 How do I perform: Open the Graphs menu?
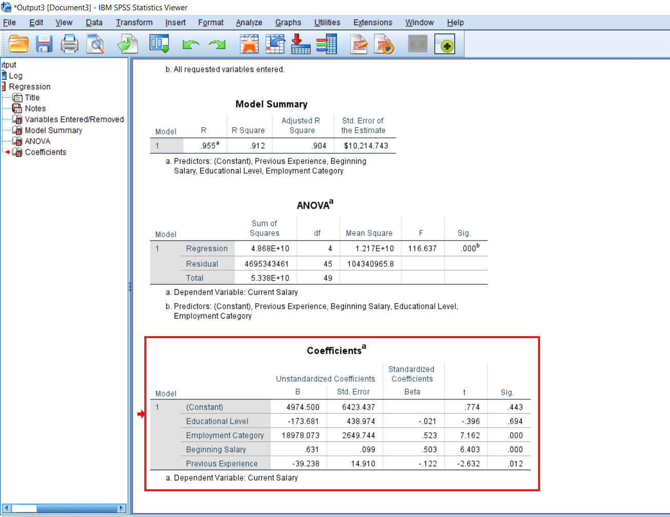point(288,23)
